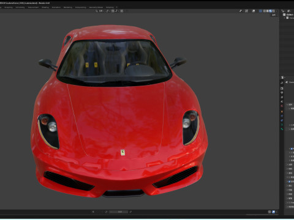Toggle viewport overlays icon

click(x=254, y=11)
